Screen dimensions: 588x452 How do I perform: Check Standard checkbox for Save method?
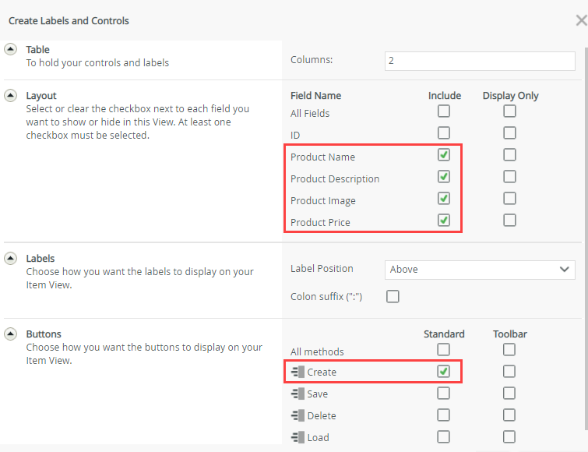(444, 394)
